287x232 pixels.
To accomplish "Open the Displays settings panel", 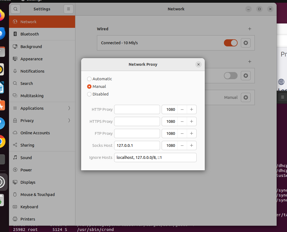I will 42,182.
